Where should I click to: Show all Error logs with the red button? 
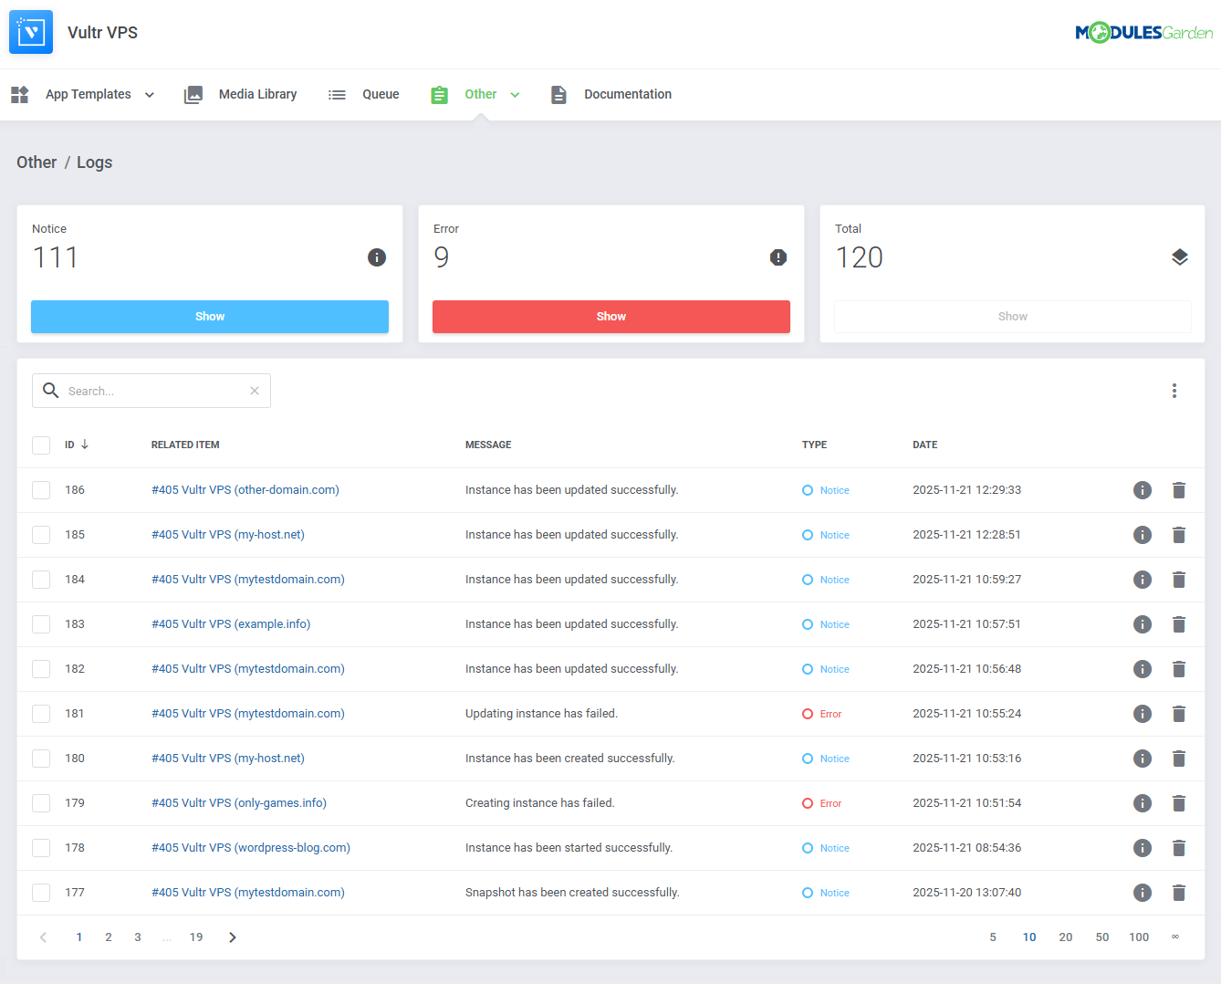(610, 316)
